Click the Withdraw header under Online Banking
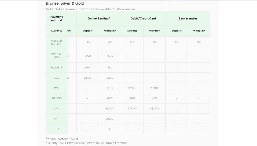 [110, 30]
